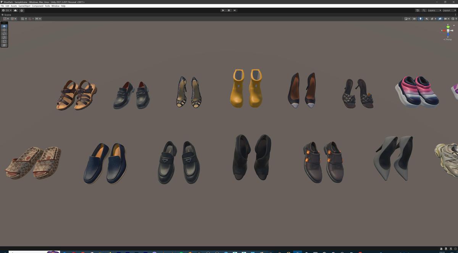Enable the Scene view camera overlay toggle
Viewport: 458px width, 253px height.
(440, 19)
